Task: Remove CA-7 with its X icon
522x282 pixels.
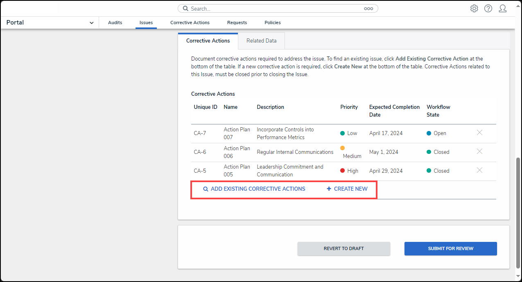Action: pos(479,133)
